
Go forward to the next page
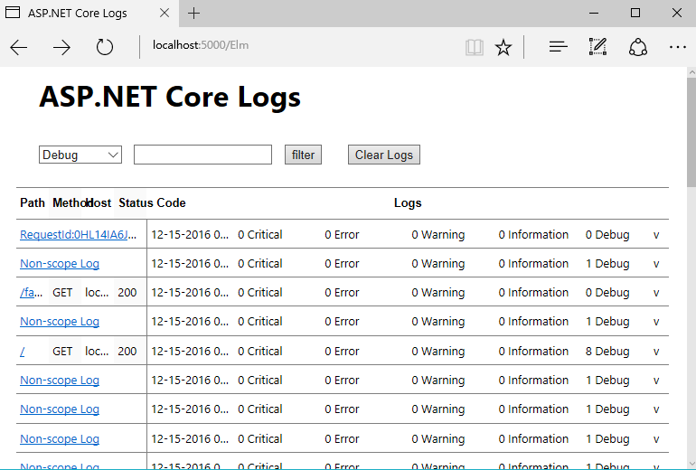[61, 47]
